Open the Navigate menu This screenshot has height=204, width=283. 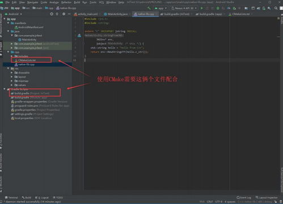32,2
